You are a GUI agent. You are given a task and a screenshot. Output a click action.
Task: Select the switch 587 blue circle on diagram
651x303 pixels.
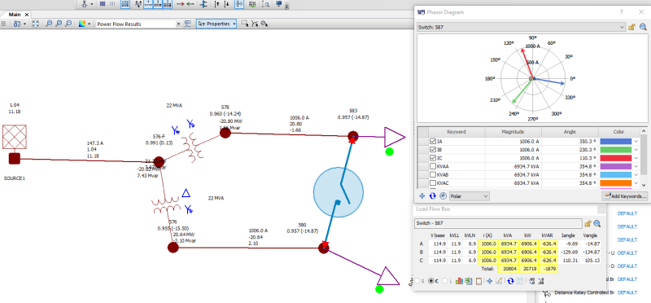[x=339, y=191]
